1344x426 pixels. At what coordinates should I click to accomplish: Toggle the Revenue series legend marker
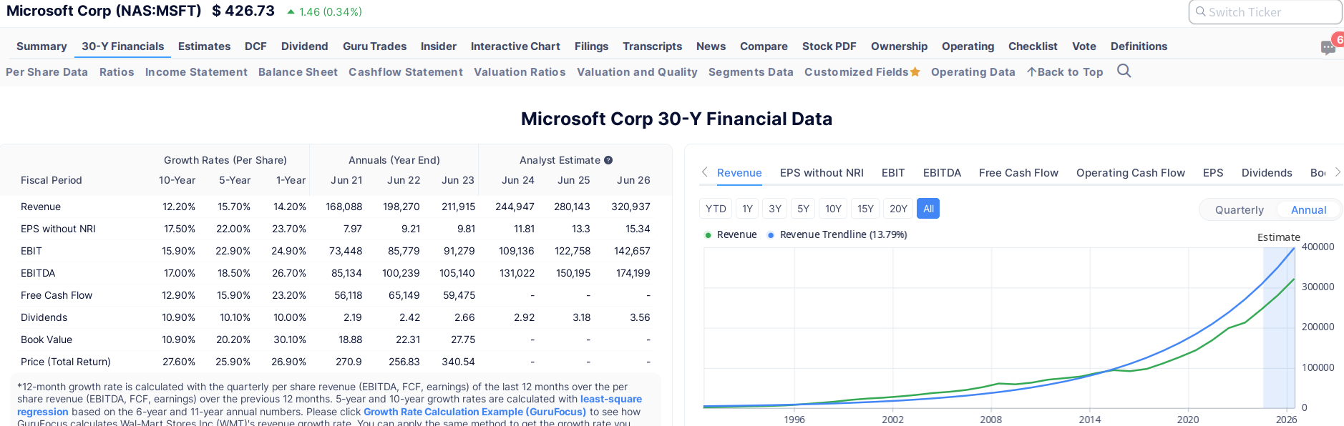[708, 235]
